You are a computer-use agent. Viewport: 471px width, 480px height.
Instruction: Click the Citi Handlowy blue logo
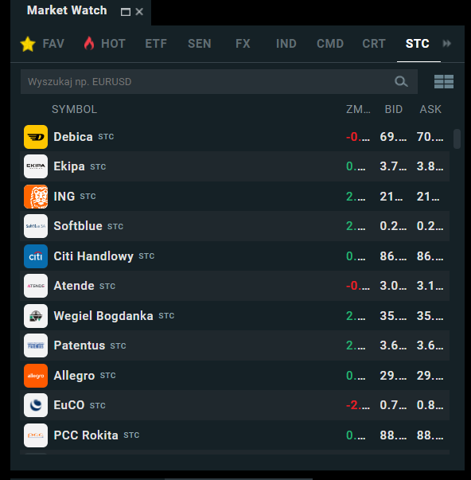coord(36,256)
